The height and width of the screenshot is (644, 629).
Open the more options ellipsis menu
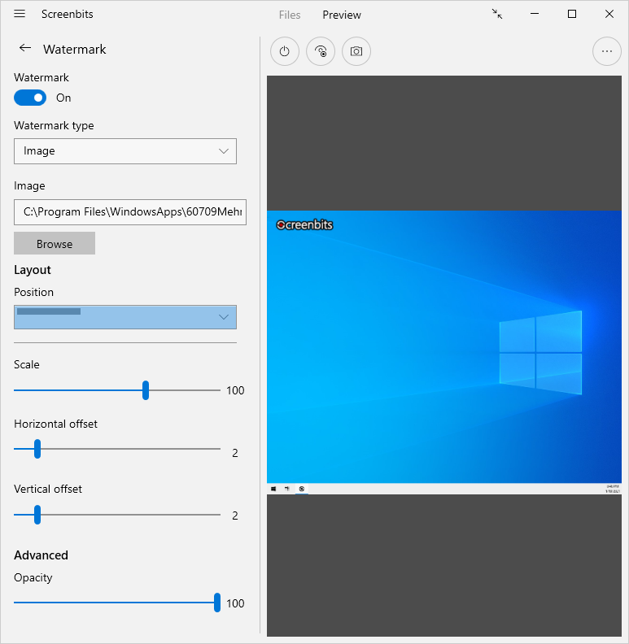pyautogui.click(x=607, y=51)
